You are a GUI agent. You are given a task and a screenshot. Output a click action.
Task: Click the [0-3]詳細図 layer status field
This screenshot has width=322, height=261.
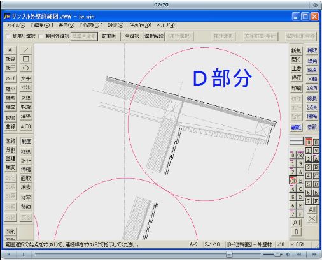click(249, 244)
